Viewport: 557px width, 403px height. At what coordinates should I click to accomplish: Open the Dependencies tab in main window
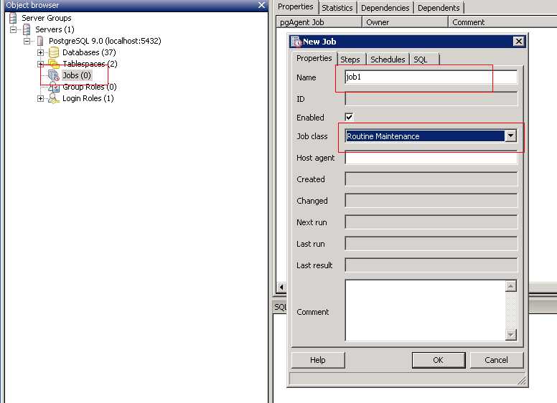click(385, 8)
